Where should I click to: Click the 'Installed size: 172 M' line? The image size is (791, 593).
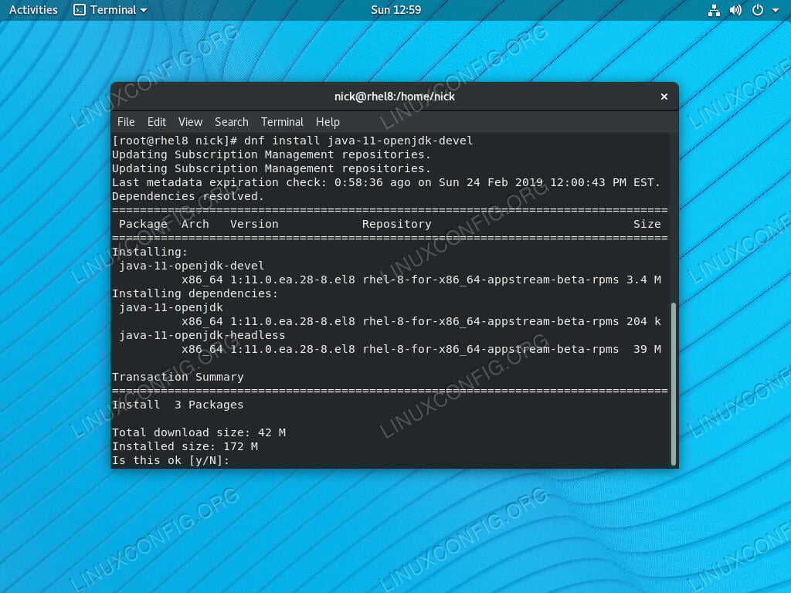[185, 446]
